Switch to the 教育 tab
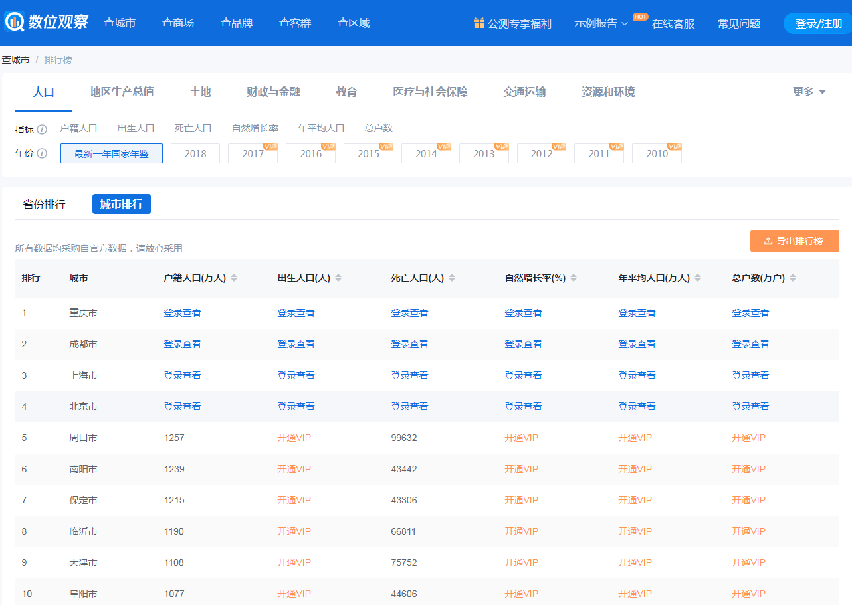This screenshot has width=852, height=605. pyautogui.click(x=347, y=92)
